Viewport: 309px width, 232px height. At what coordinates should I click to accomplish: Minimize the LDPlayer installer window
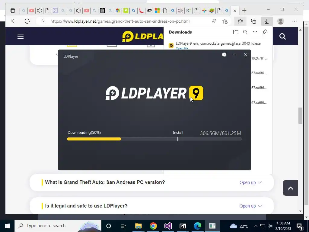click(x=235, y=55)
